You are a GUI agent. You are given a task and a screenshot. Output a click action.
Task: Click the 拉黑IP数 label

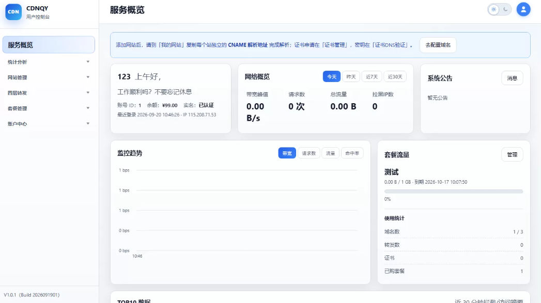(x=383, y=94)
